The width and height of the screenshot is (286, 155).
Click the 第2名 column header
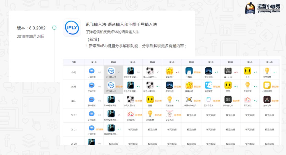[x=113, y=62]
